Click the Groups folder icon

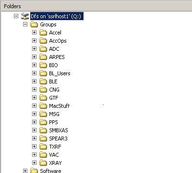click(34, 24)
